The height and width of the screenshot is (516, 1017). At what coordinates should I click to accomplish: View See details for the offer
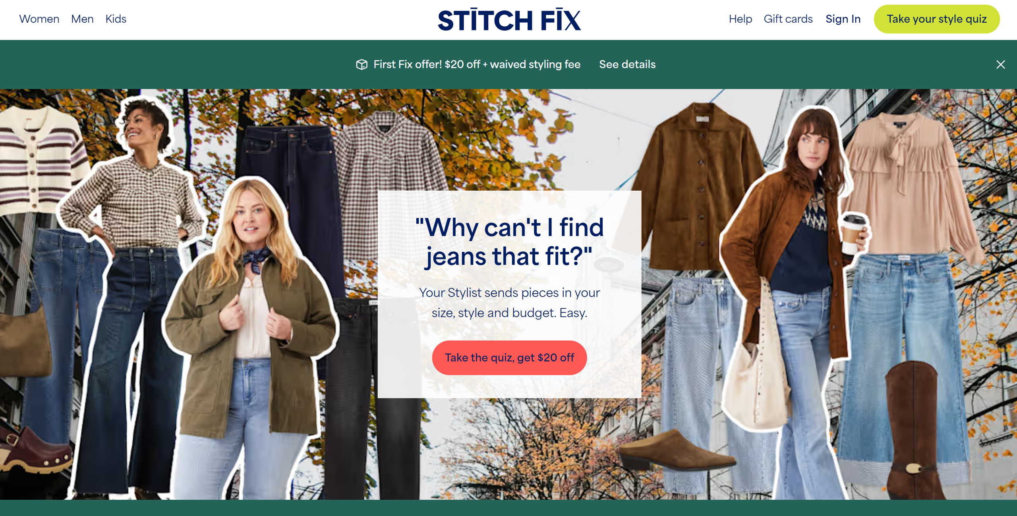[627, 64]
